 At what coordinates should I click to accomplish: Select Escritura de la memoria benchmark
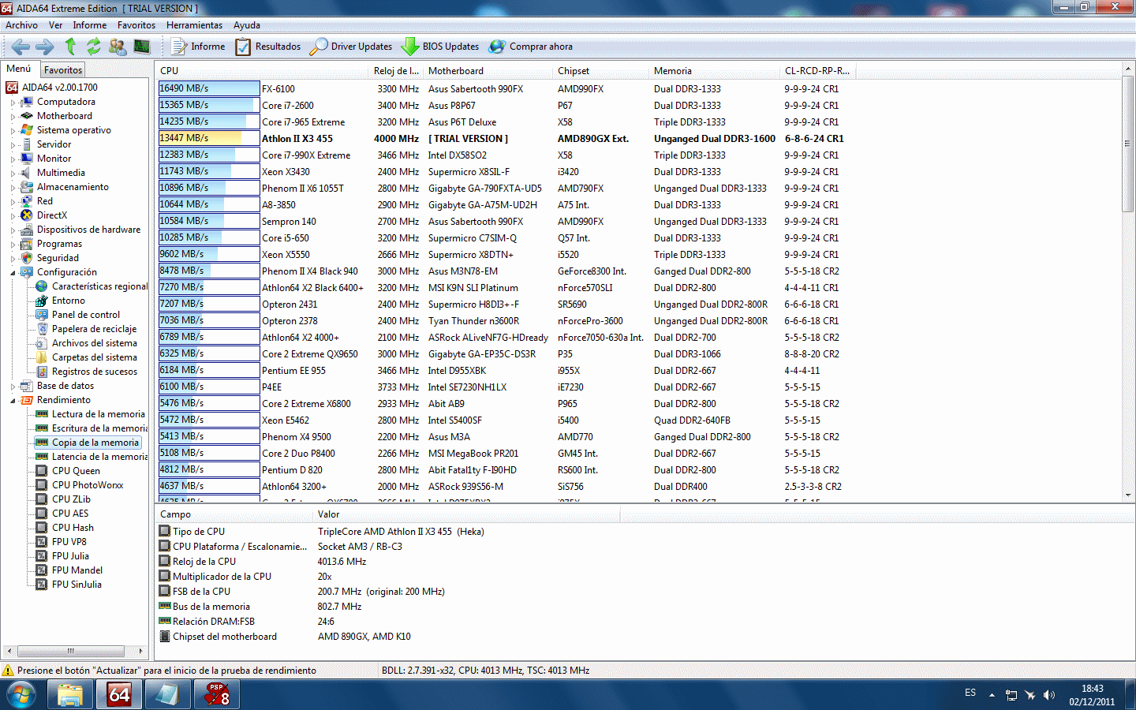[99, 428]
